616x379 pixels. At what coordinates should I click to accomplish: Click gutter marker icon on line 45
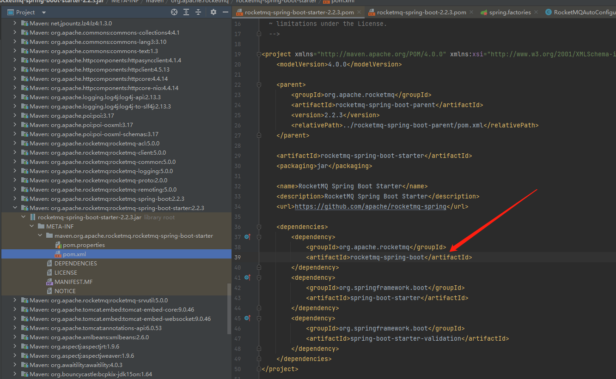coord(247,318)
